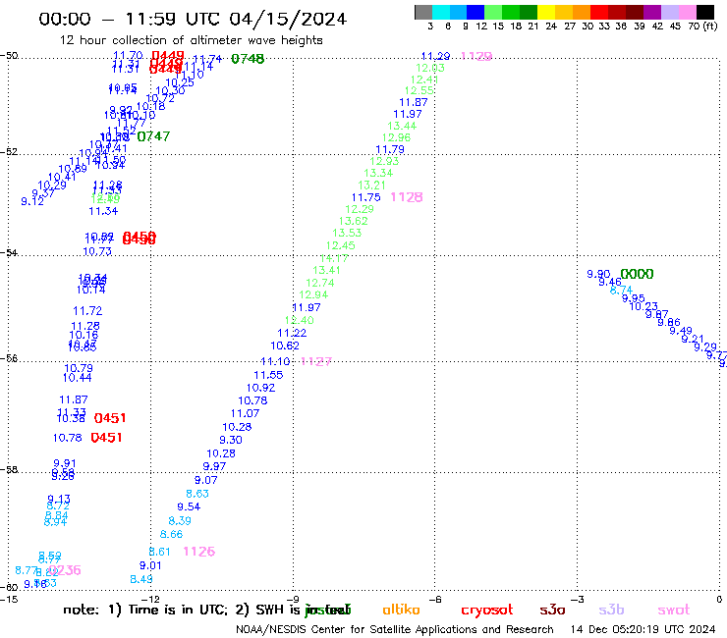Click the wave height value 11.07
Viewport: 727px width, 638px height.
[246, 413]
